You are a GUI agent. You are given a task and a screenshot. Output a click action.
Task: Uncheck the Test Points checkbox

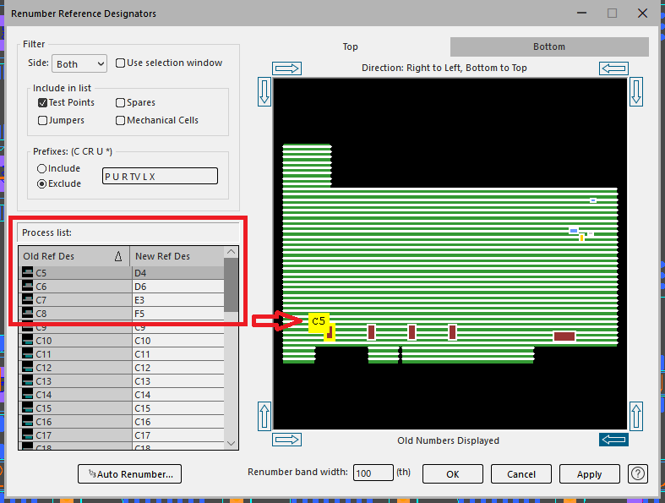43,102
